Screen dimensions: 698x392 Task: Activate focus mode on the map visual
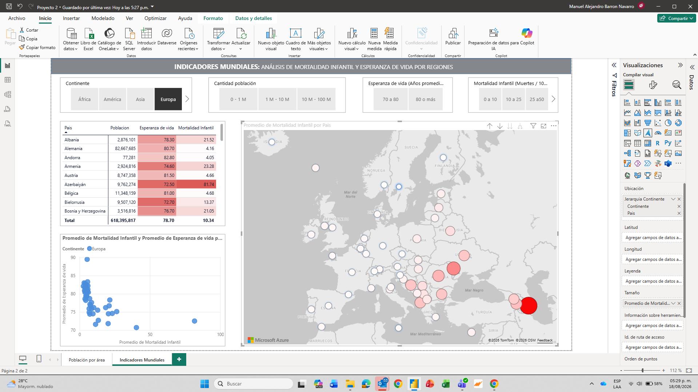[543, 126]
